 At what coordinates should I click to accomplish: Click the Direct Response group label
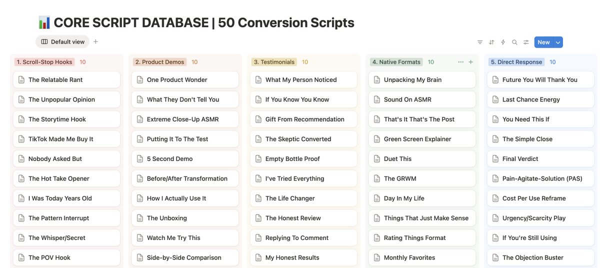[516, 62]
